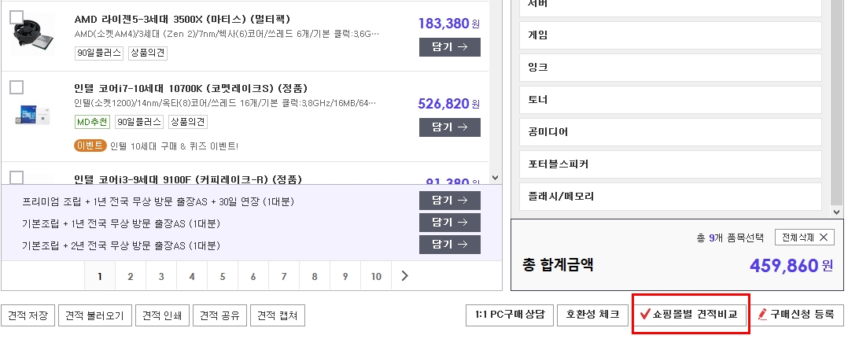The height and width of the screenshot is (339, 848).
Task: Tick checkbox for Intel Core i7-10700K
Action: (x=17, y=87)
